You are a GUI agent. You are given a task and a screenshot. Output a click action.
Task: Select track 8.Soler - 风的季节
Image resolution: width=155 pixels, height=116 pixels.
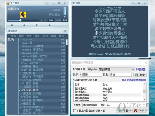pyautogui.click(x=43, y=63)
